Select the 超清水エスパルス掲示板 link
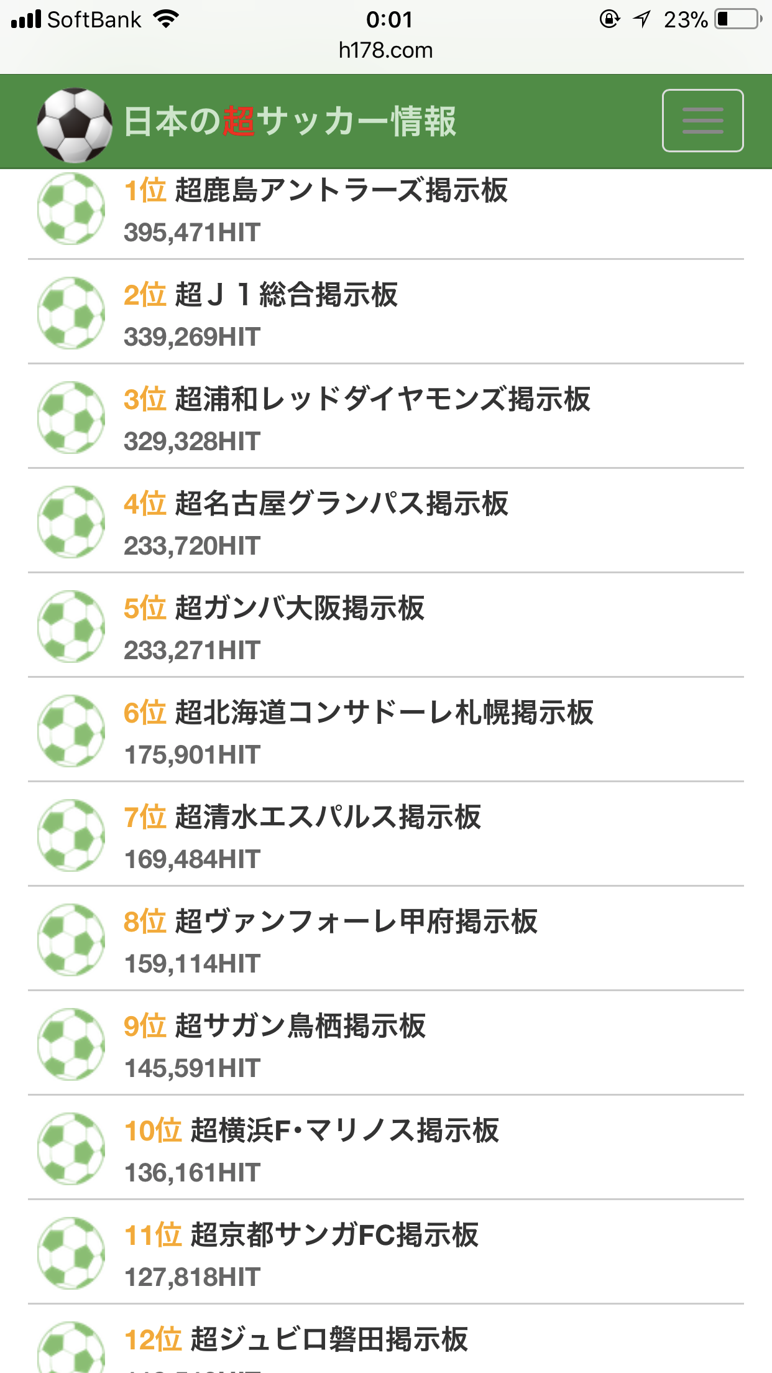 328,817
